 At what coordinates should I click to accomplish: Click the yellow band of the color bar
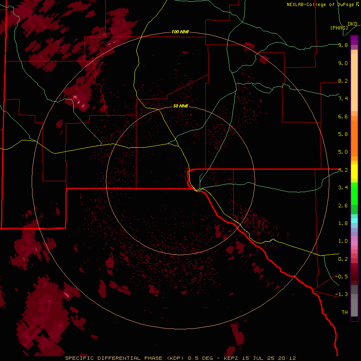point(354,172)
